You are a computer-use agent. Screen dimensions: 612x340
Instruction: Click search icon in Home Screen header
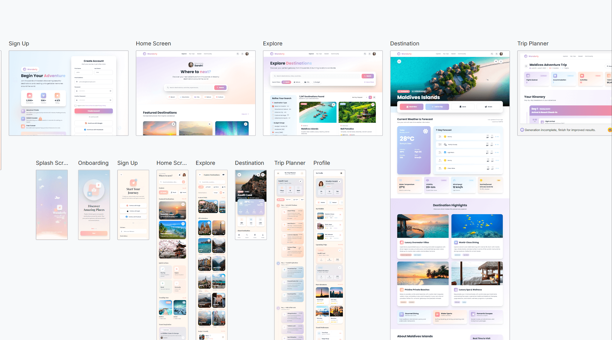(x=238, y=54)
